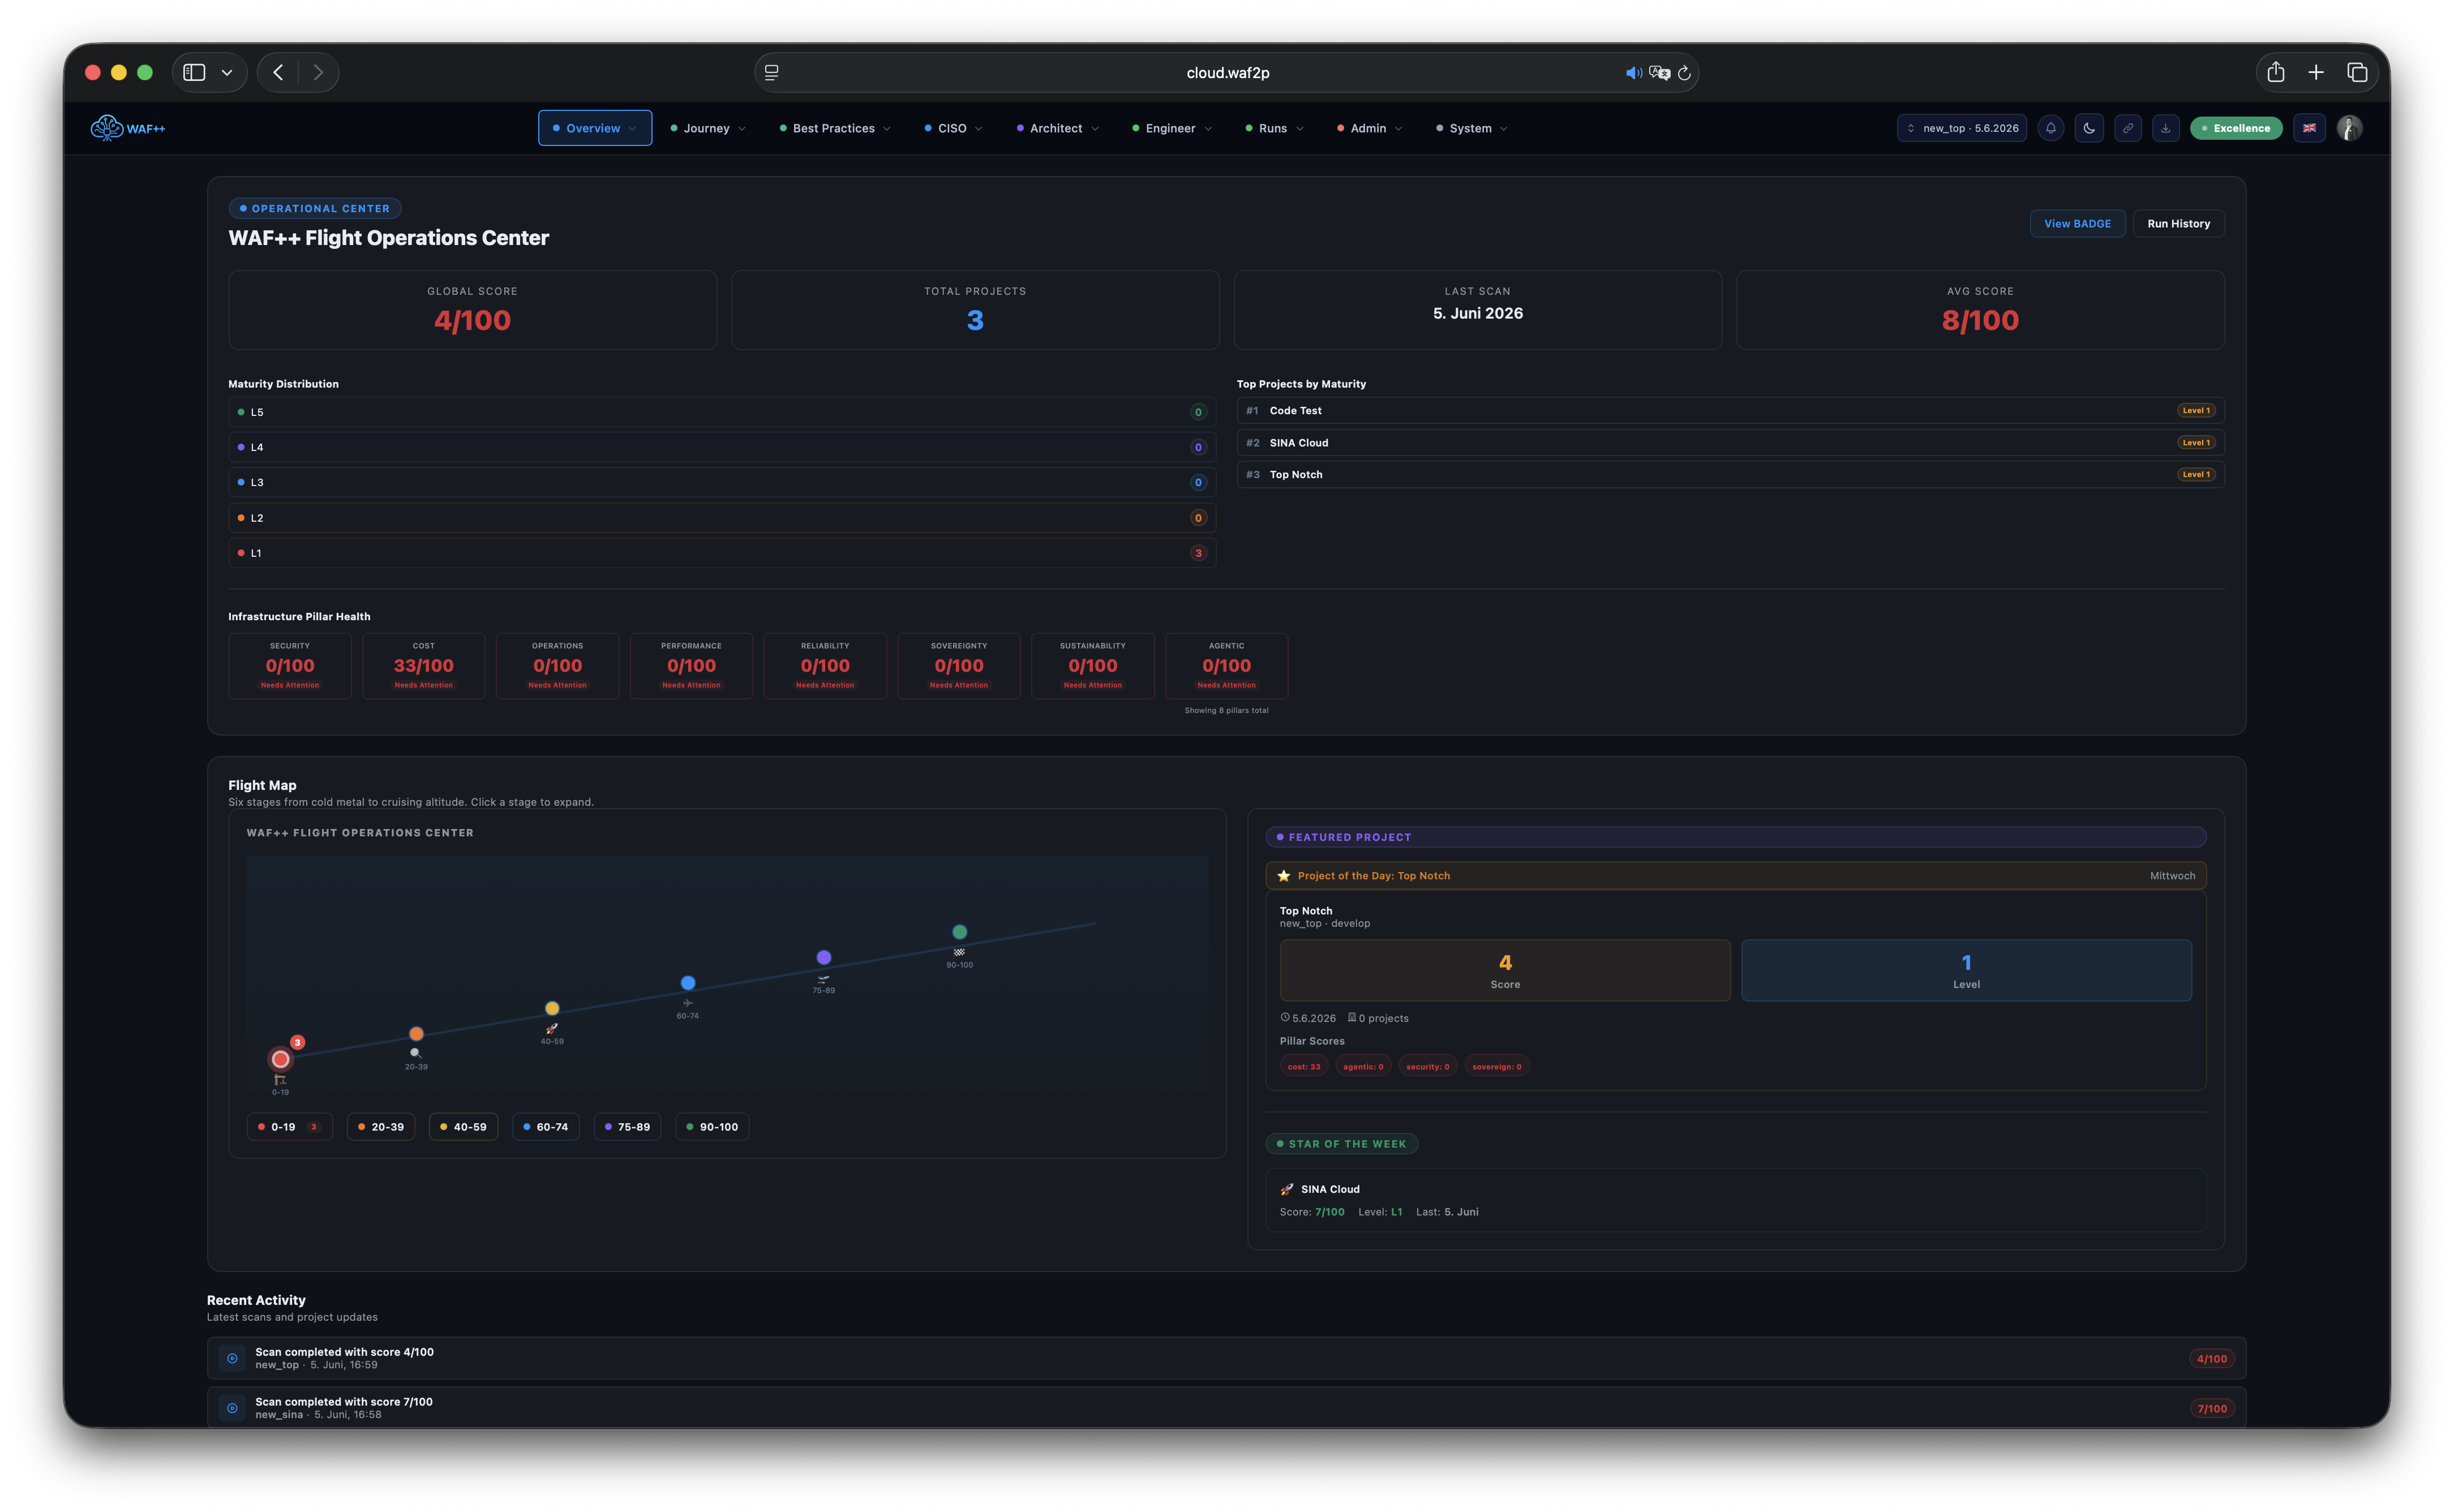Image resolution: width=2454 pixels, height=1512 pixels.
Task: Click the yellow 40-59 flight stage marker
Action: pos(552,1008)
